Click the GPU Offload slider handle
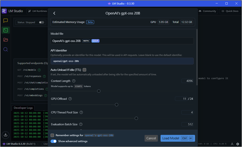Screen dimensions: 242x147 (117, 105)
